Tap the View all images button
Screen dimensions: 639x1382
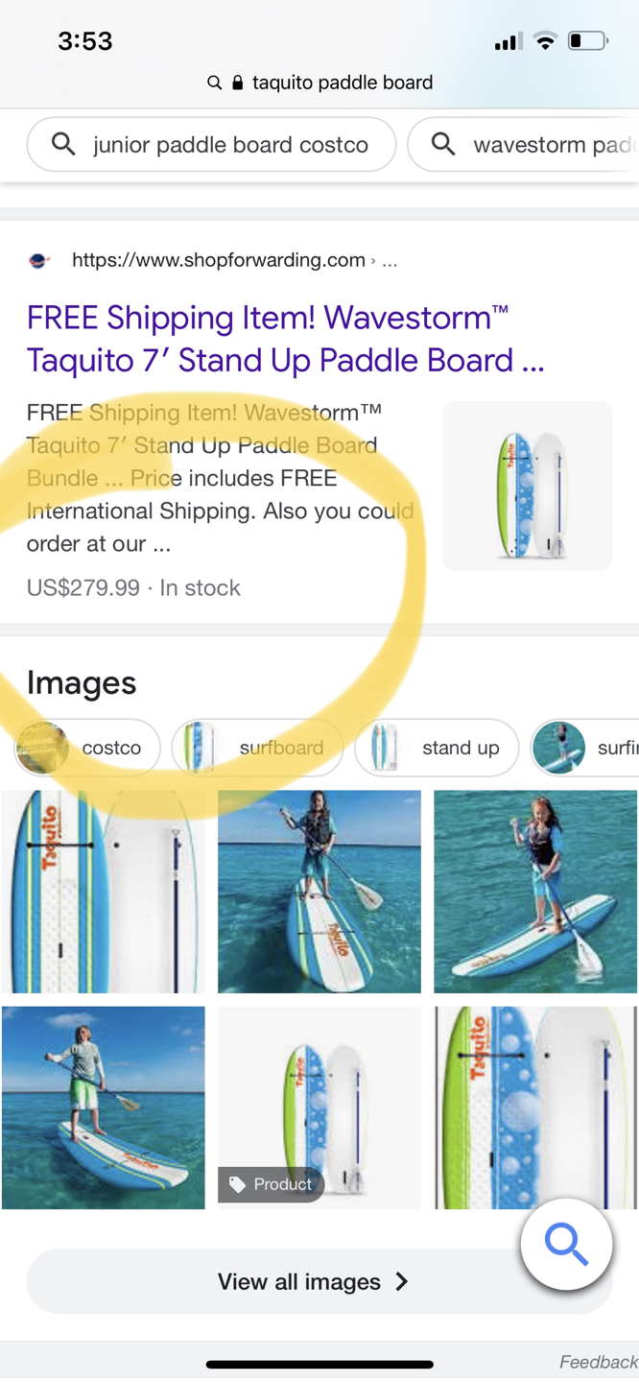319,1281
